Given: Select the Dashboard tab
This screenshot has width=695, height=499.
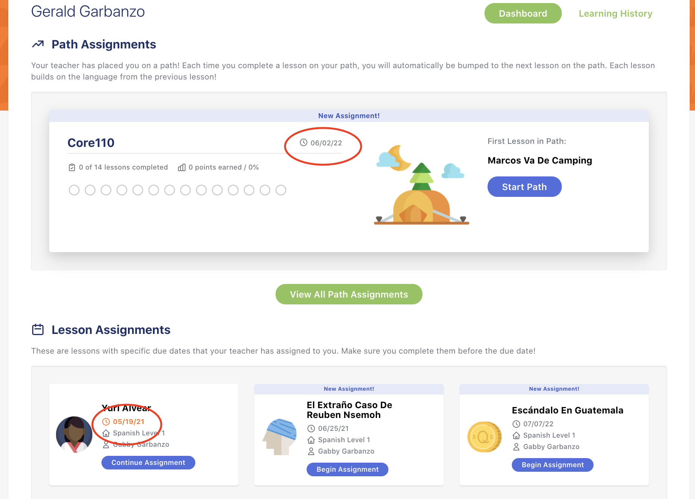Looking at the screenshot, I should click(x=523, y=13).
